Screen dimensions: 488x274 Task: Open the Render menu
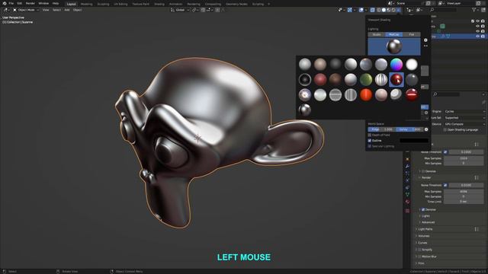(x=30, y=3)
